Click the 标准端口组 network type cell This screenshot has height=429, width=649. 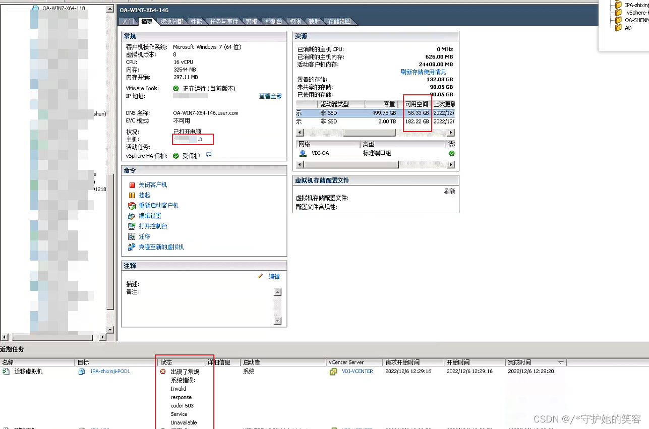377,153
